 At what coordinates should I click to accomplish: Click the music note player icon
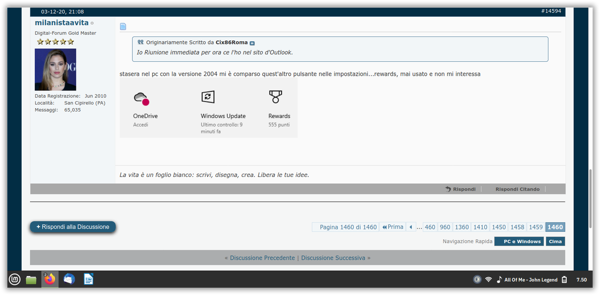pyautogui.click(x=499, y=280)
